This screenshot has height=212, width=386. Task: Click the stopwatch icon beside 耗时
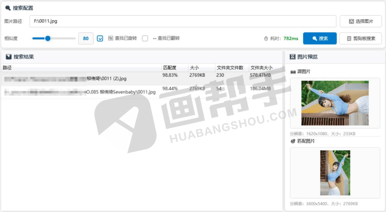[x=266, y=39]
